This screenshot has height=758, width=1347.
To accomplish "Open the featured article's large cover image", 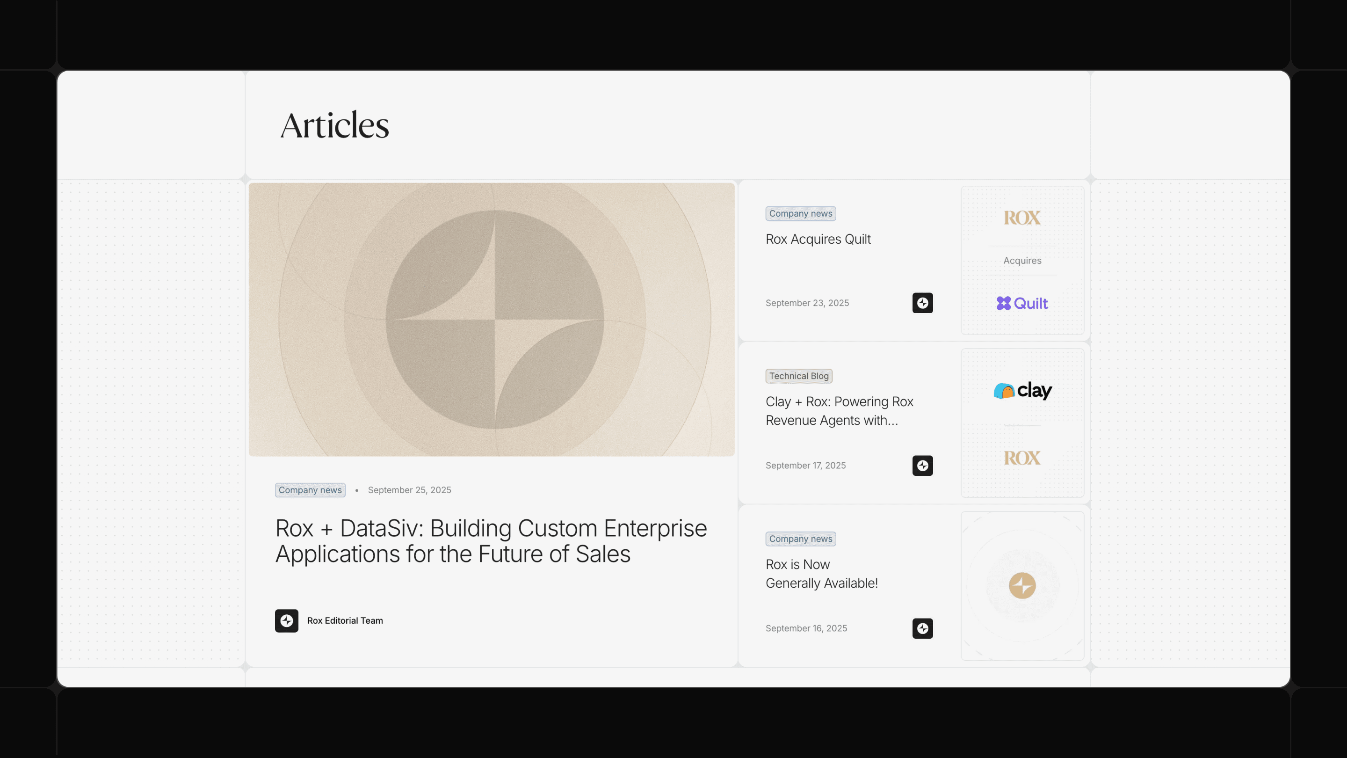I will 492,319.
